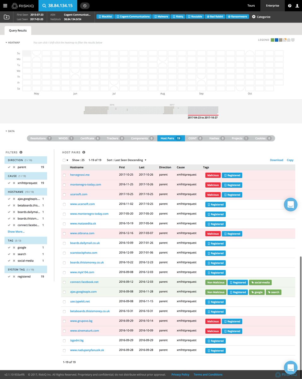Screen dimensions: 302x379
Task: Open Privacy Policy link
Action: pos(180,375)
